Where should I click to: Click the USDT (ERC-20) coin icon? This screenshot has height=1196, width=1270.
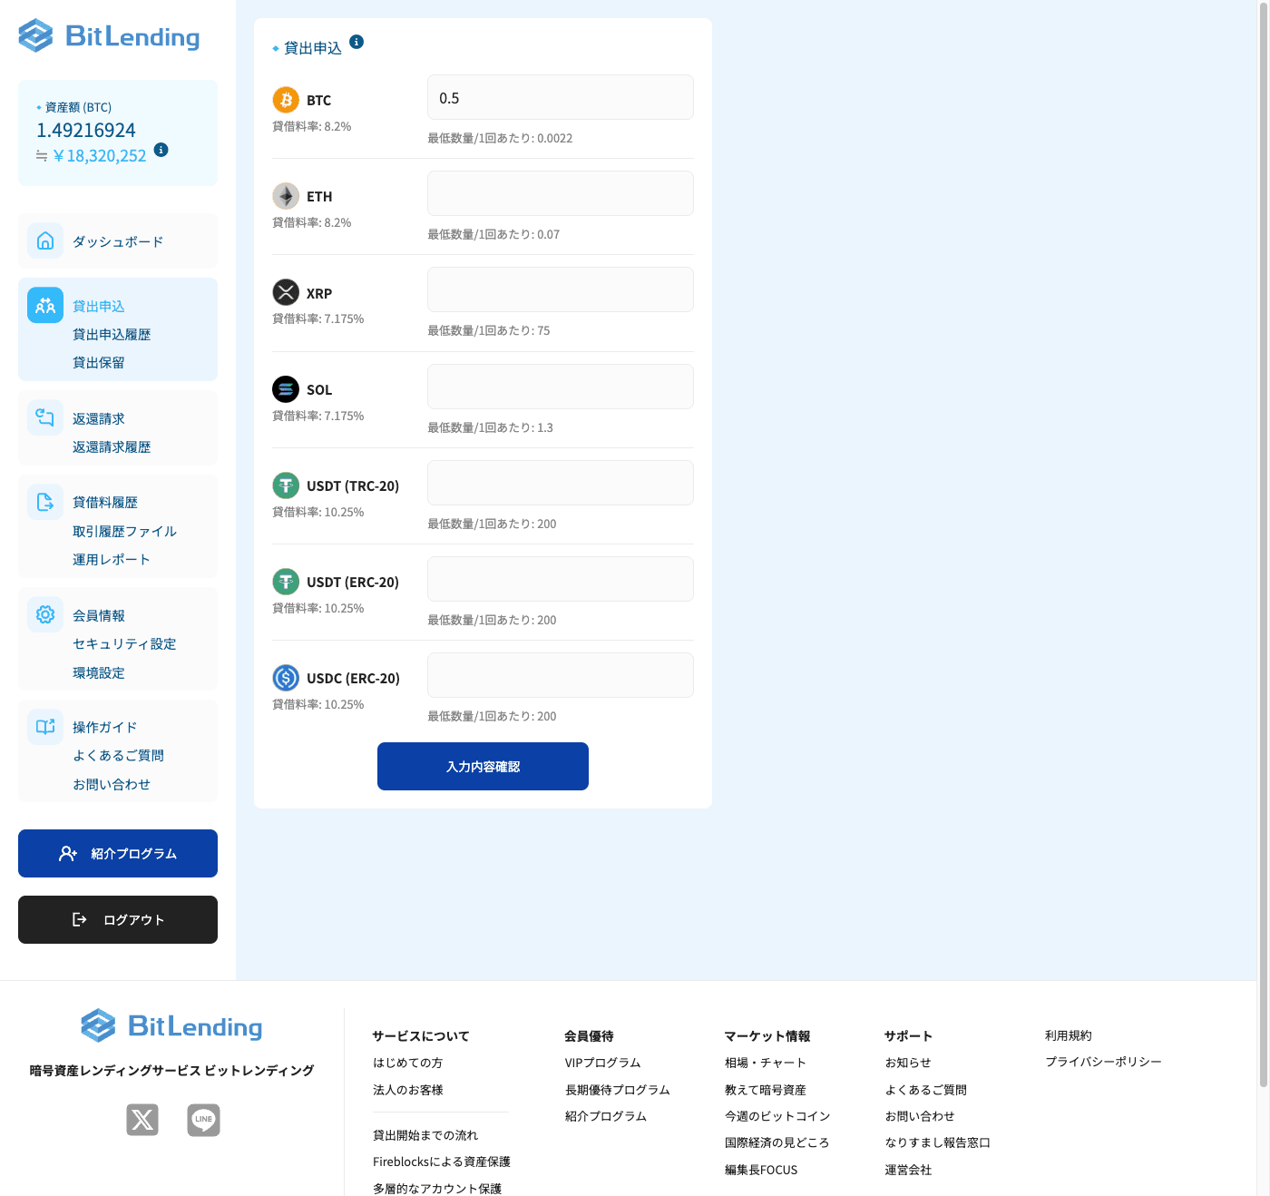[x=286, y=582]
